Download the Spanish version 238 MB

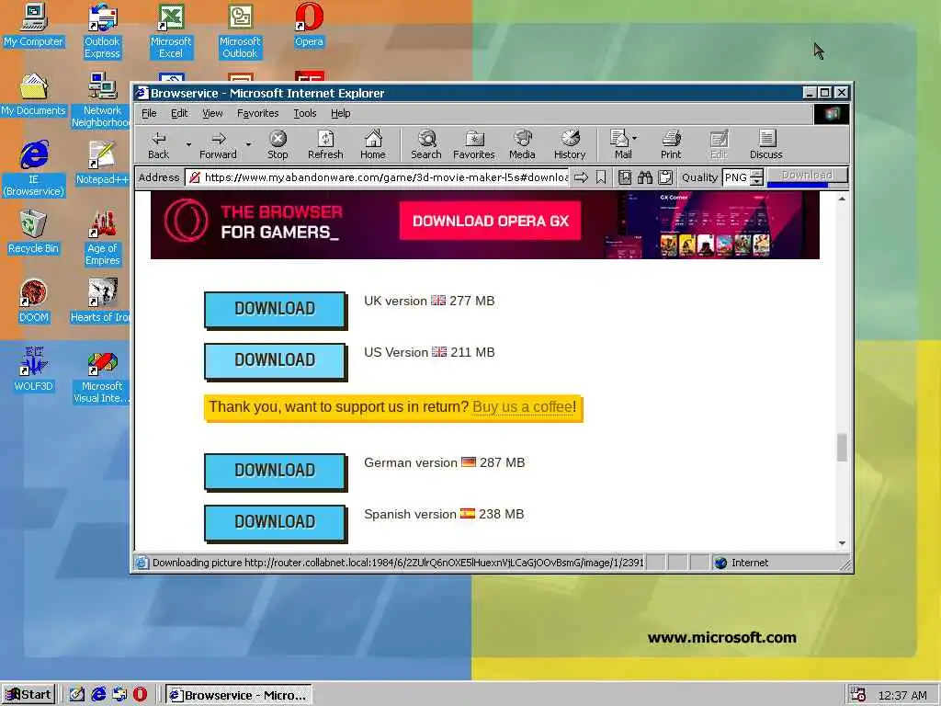pyautogui.click(x=275, y=522)
